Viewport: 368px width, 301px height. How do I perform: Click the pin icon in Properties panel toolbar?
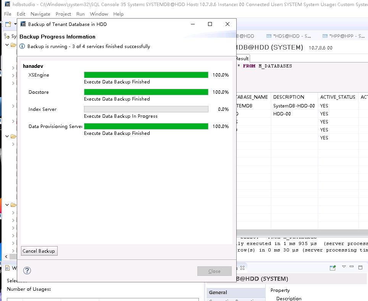click(x=333, y=267)
